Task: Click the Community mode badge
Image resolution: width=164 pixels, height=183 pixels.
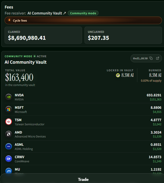Action: click(83, 13)
